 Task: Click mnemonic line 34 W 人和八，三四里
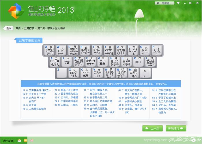tap(95, 105)
